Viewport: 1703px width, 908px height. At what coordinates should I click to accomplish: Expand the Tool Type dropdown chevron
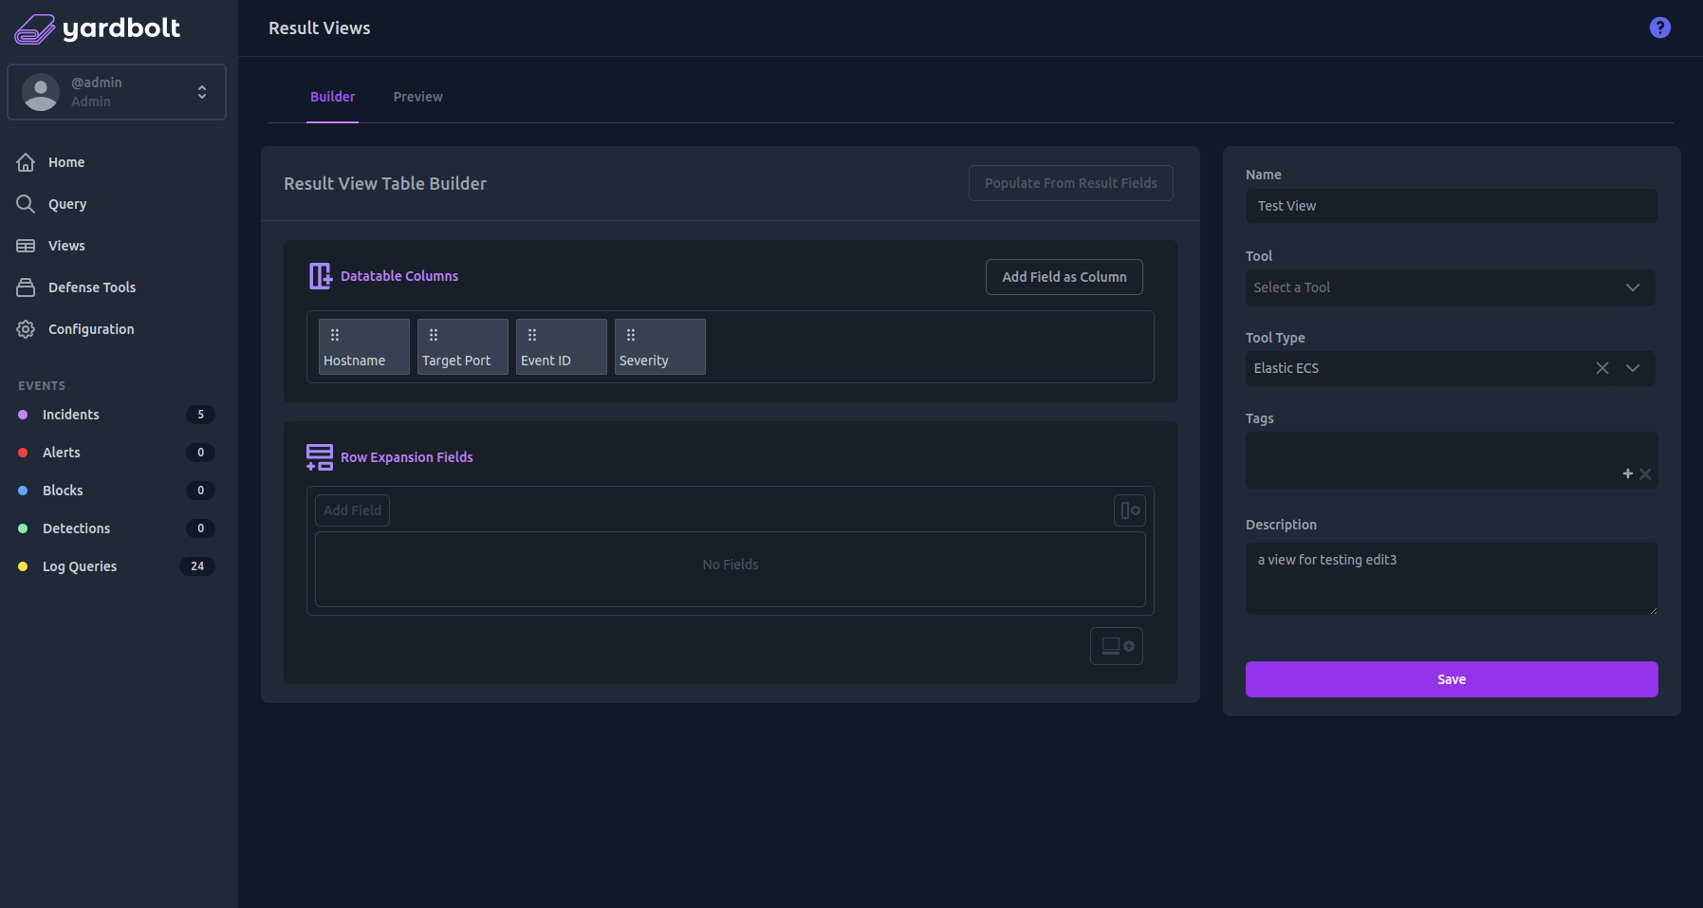tap(1633, 368)
